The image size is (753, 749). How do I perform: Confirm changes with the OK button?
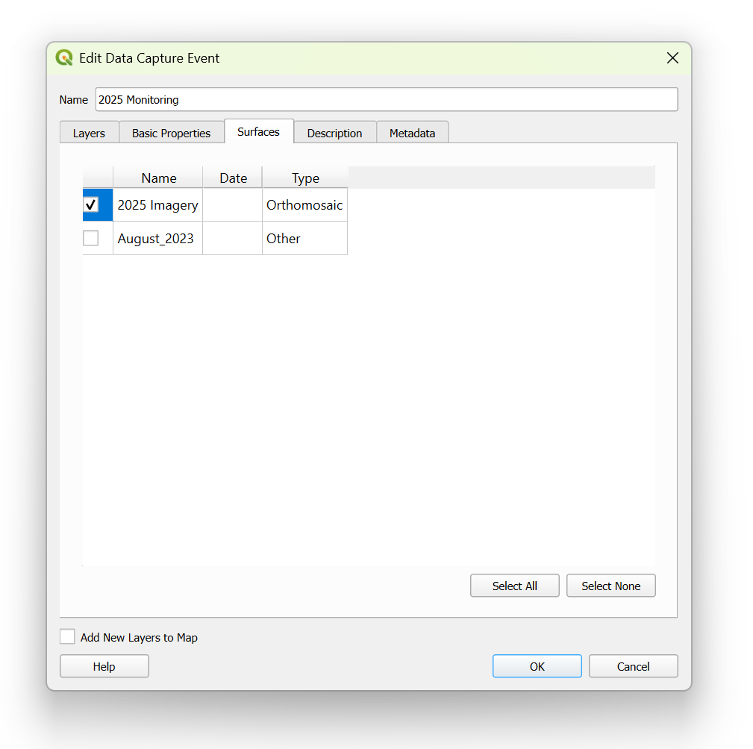(x=537, y=666)
